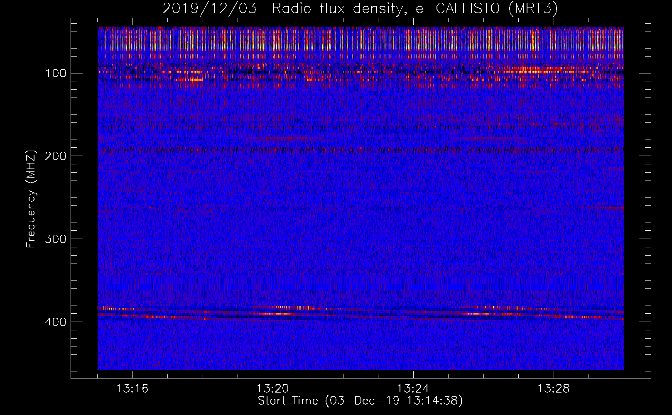Screen dimensions: 672x415
Task: Click the 'Frequency (MHZ)' axis label
Action: [x=31, y=199]
